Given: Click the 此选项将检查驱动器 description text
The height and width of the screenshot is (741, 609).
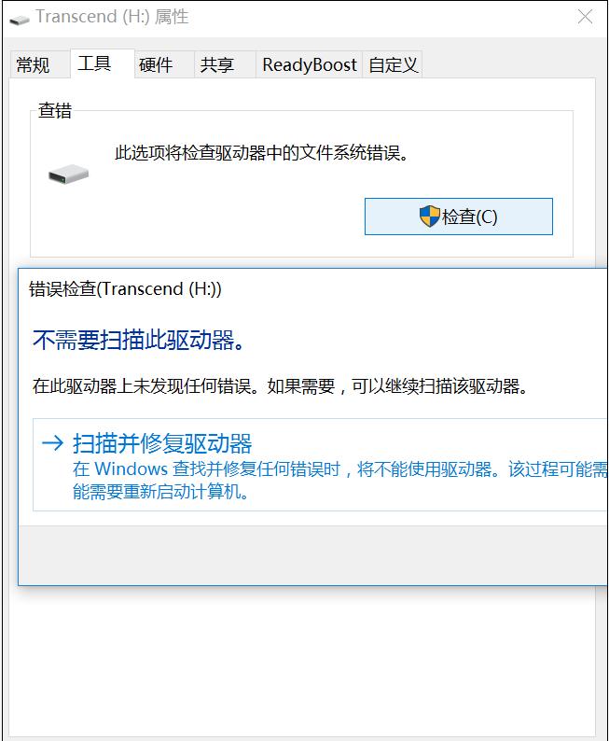Looking at the screenshot, I should (x=261, y=153).
